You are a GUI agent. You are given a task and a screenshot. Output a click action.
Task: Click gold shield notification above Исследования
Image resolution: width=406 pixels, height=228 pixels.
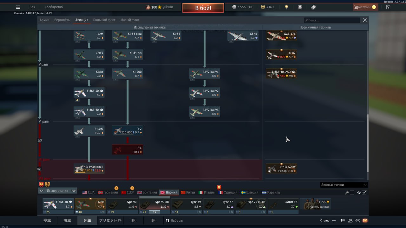click(x=47, y=184)
